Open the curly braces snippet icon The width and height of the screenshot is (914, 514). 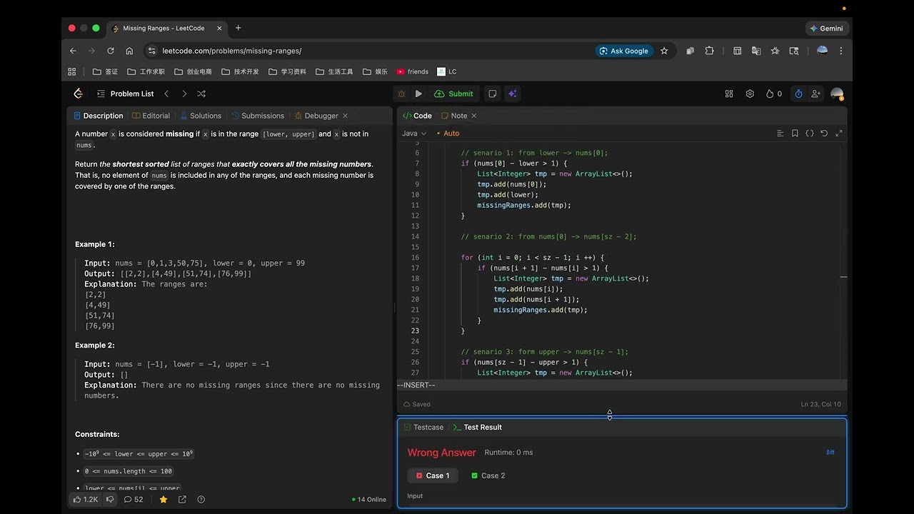(810, 133)
